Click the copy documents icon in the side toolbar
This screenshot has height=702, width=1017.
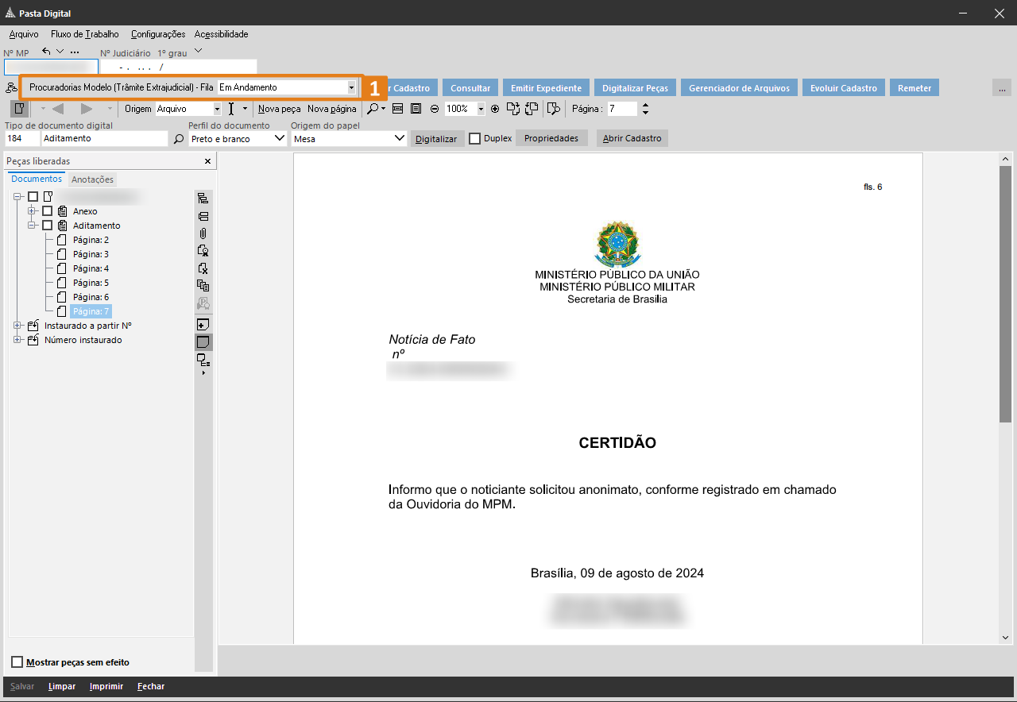203,286
